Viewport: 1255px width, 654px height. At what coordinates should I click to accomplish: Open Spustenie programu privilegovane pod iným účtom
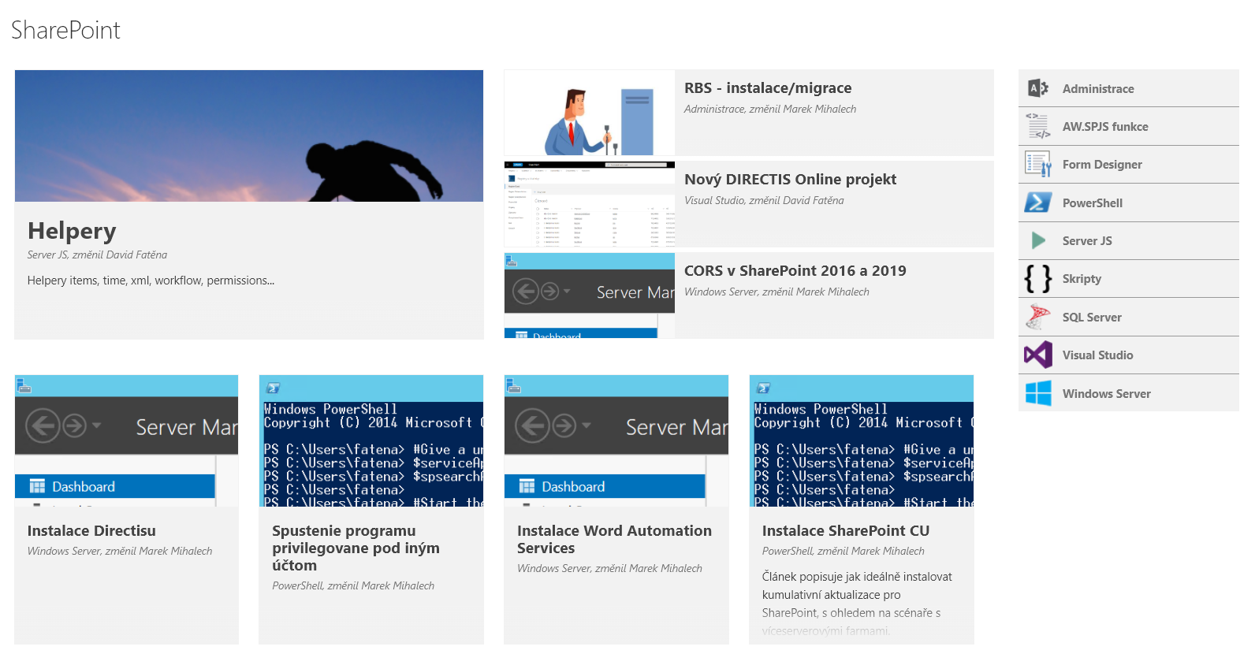[356, 548]
